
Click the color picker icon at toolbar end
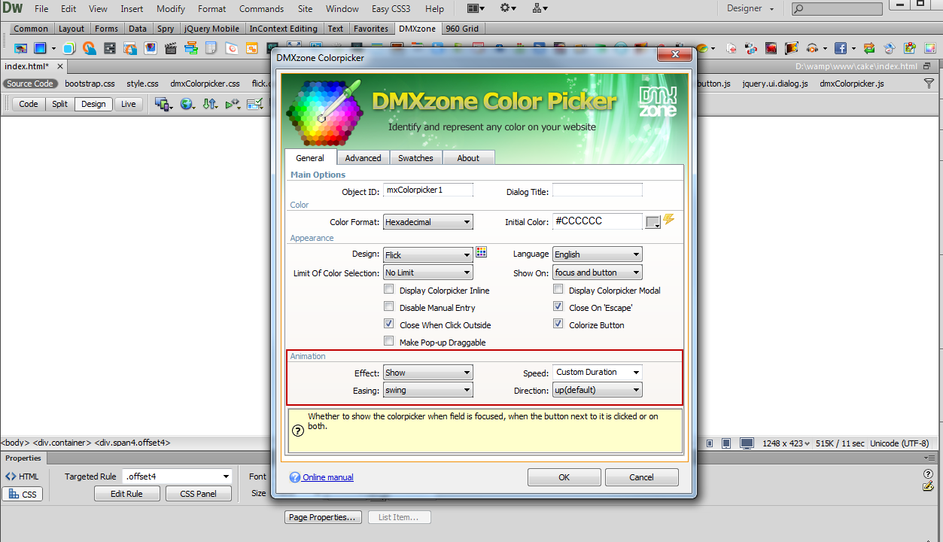pyautogui.click(x=930, y=48)
